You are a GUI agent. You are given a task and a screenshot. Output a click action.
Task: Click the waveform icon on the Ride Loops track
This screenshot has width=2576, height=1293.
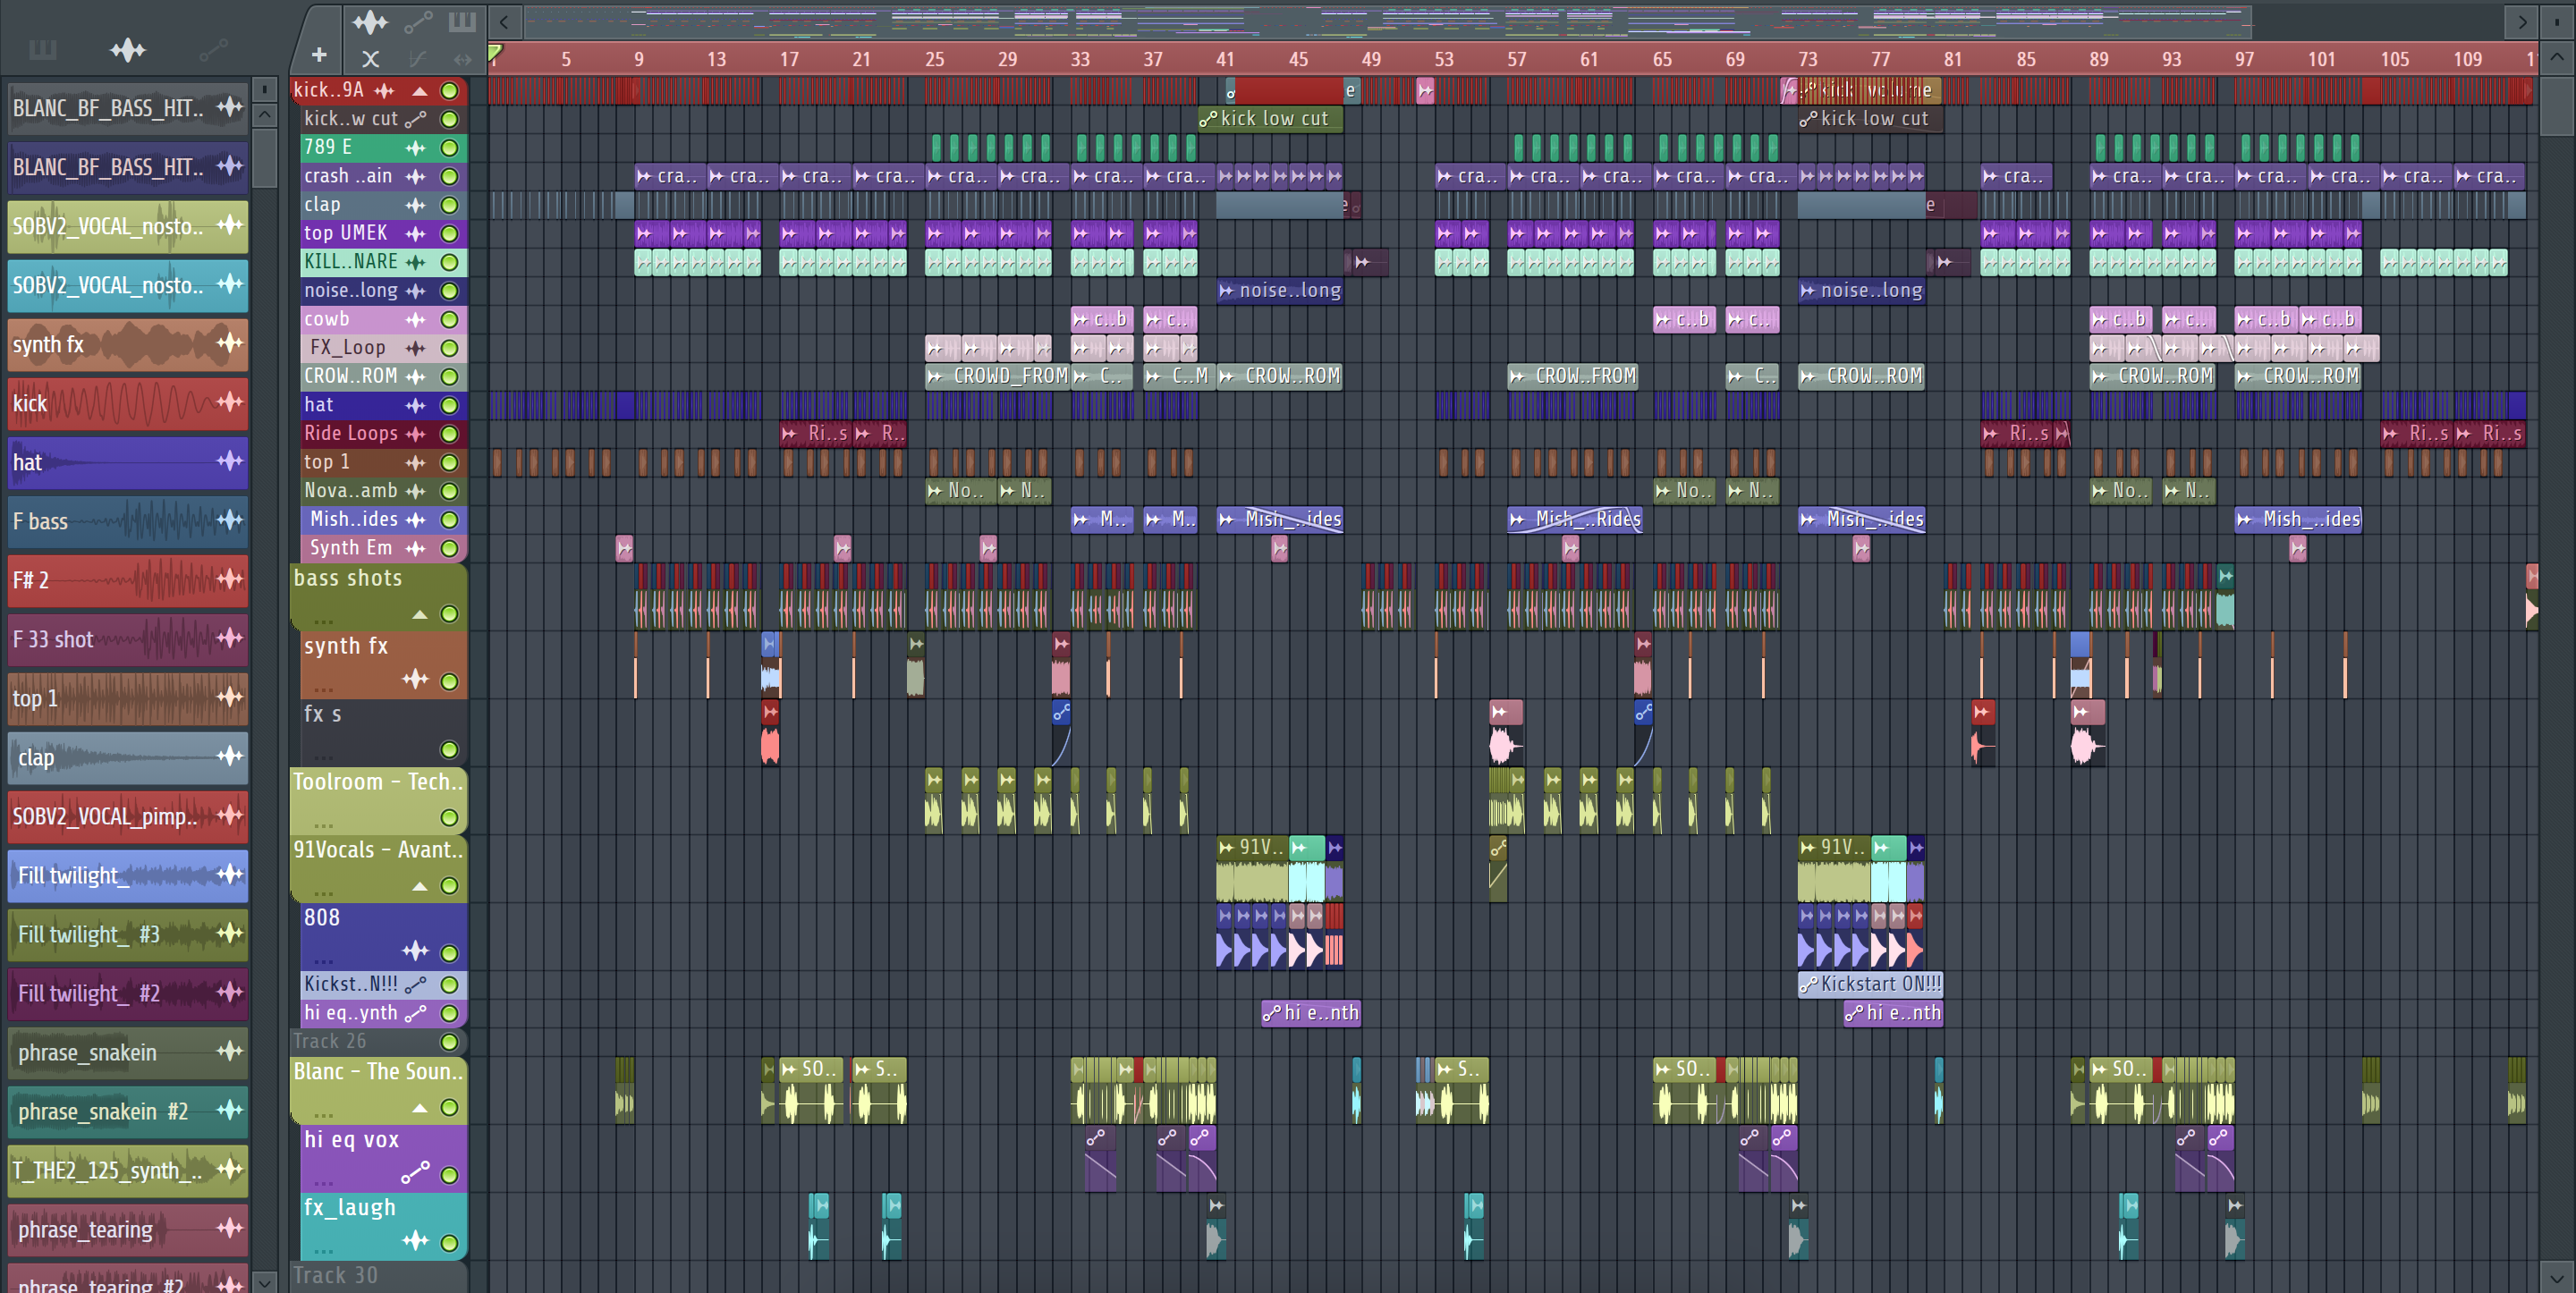[415, 434]
